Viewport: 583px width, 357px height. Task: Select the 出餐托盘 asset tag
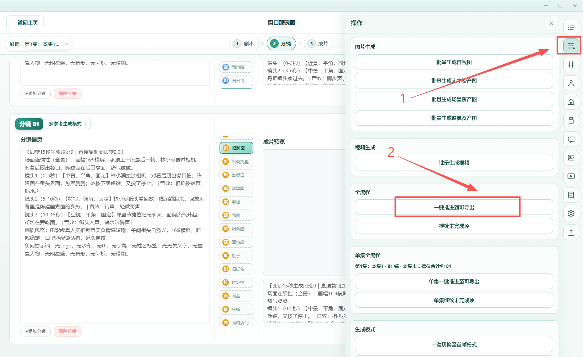pos(236,161)
